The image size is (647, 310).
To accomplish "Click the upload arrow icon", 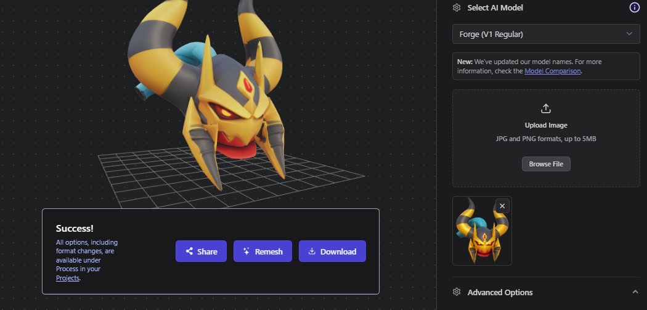I will coord(546,108).
